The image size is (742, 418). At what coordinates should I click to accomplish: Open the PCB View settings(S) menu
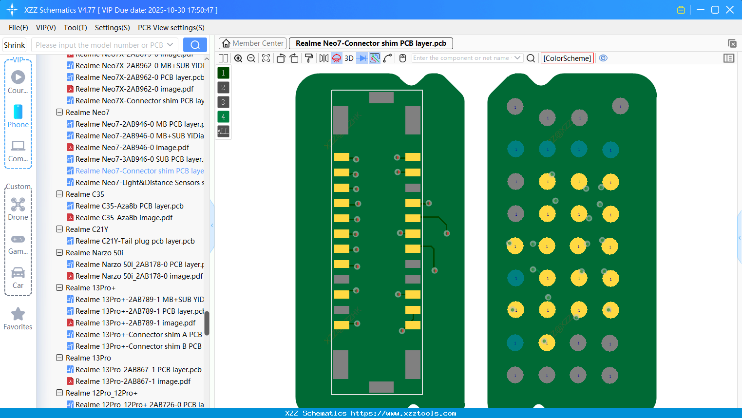click(x=171, y=28)
